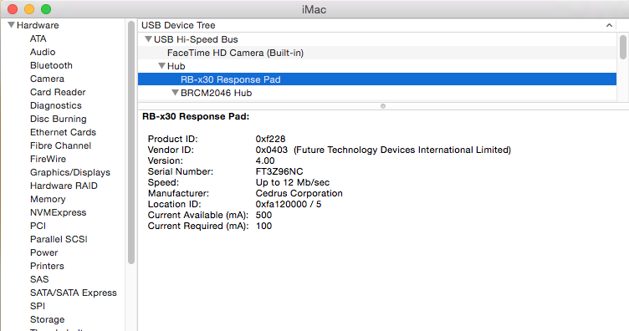Click the Product ID value 0xf228
This screenshot has height=331, width=629.
[270, 139]
